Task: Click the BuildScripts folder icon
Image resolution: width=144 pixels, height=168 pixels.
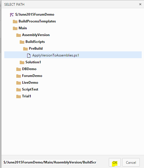Action: (x=22, y=42)
